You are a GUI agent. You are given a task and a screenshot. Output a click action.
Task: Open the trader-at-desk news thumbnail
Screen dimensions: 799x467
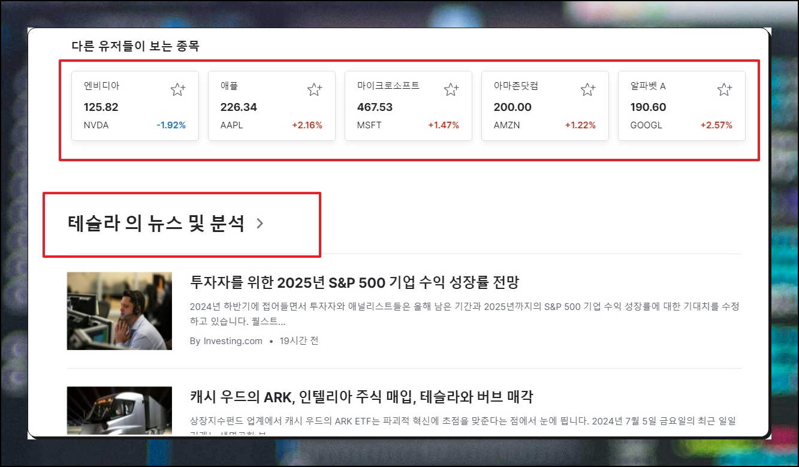pos(119,311)
